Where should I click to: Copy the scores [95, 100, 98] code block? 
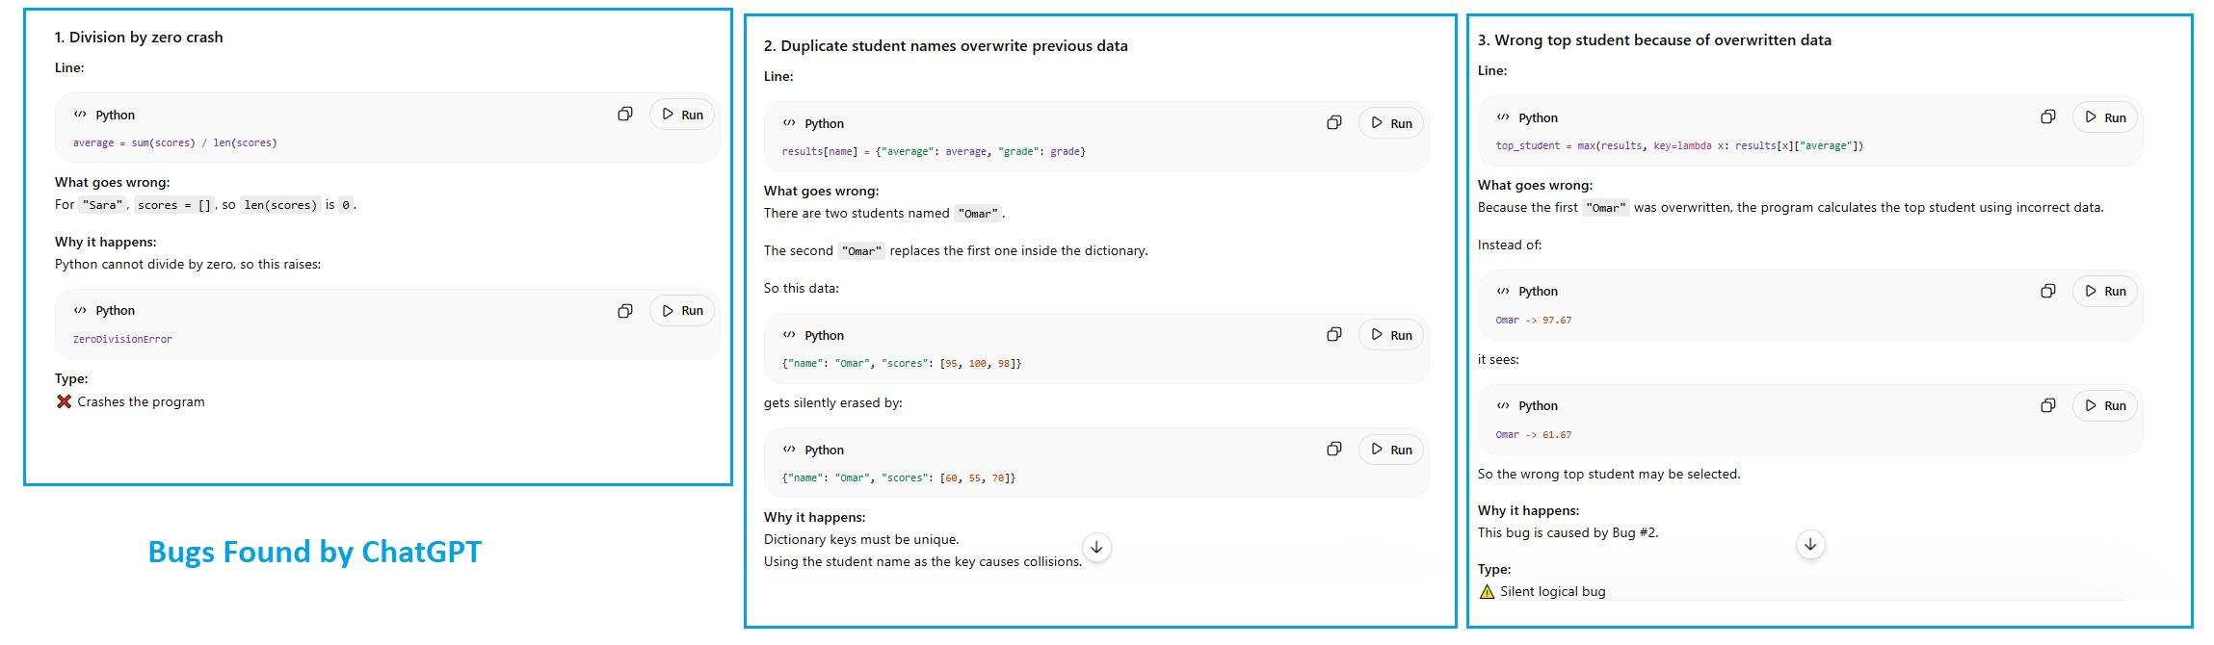1334,335
